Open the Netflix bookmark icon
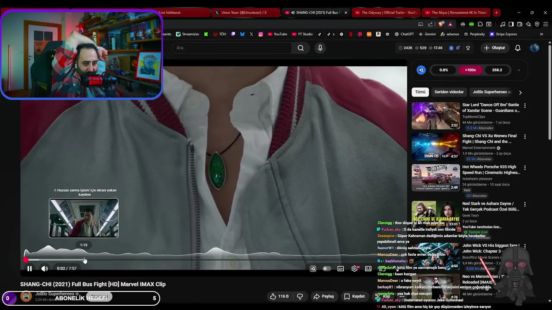552x310 pixels. (351, 34)
